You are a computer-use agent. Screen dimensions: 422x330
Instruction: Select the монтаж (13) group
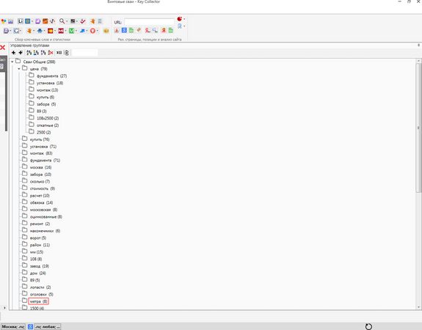pyautogui.click(x=48, y=90)
